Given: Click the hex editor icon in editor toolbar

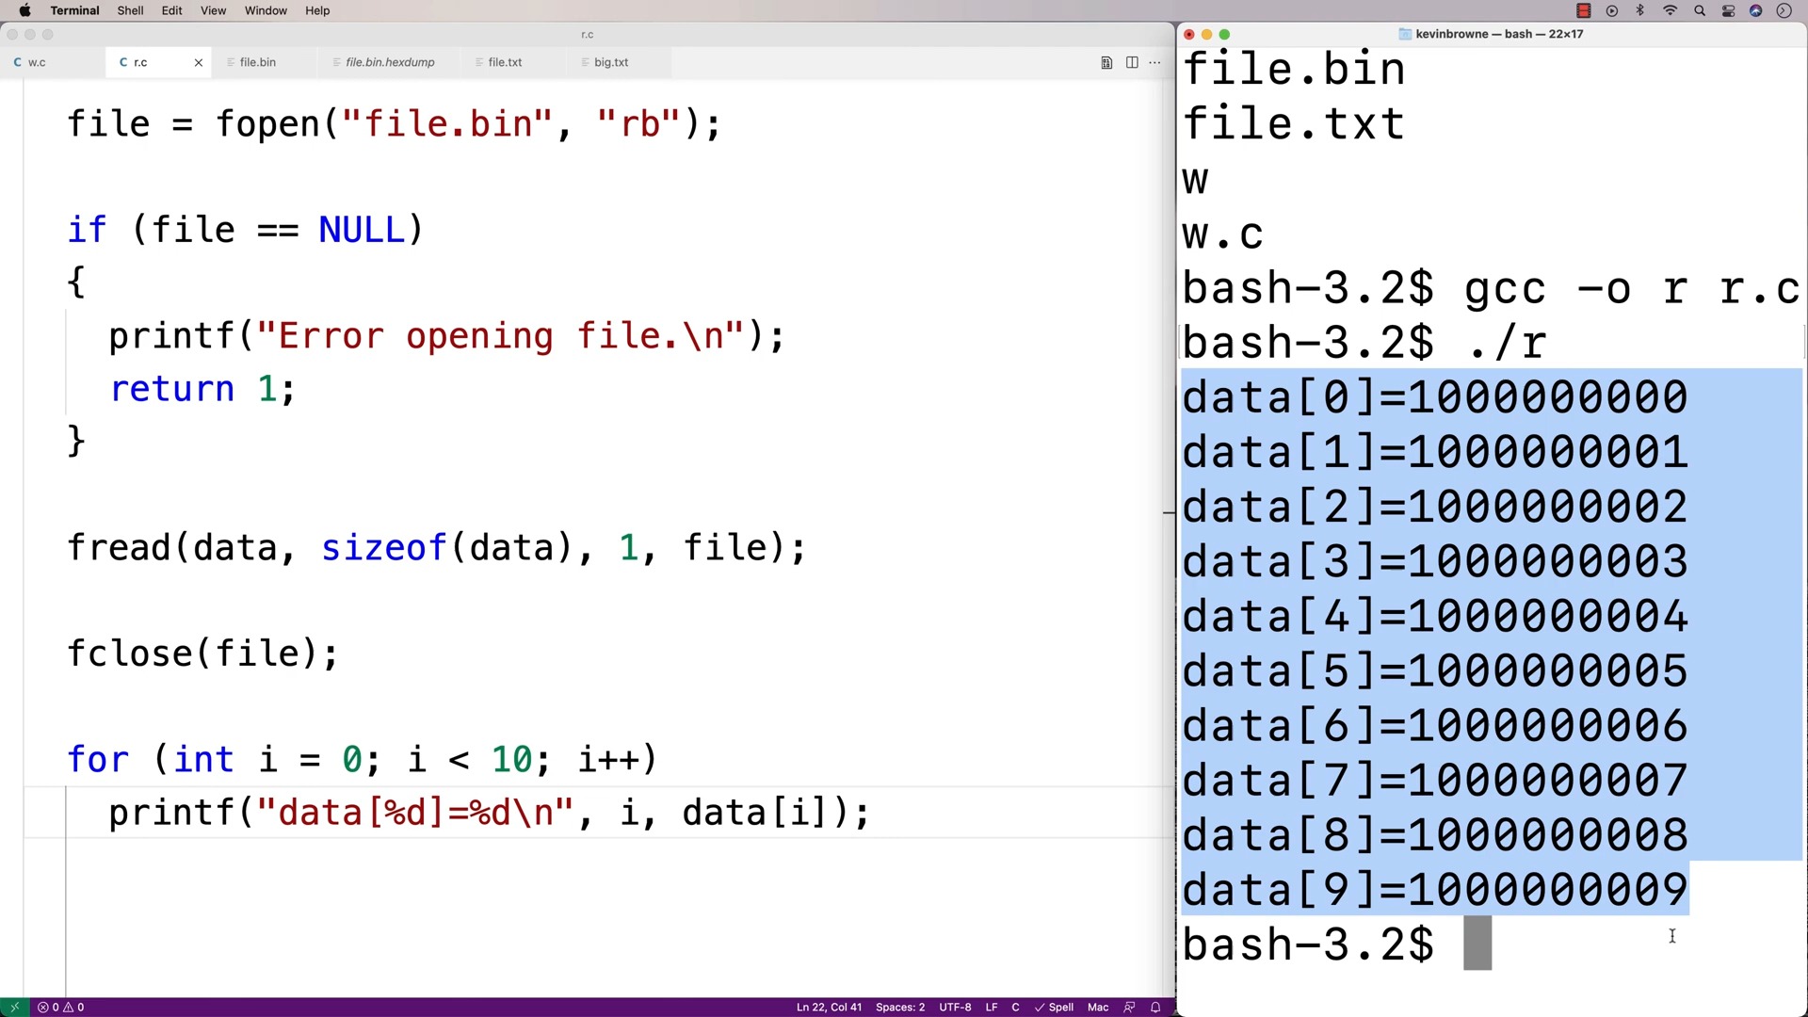Looking at the screenshot, I should tap(1106, 62).
